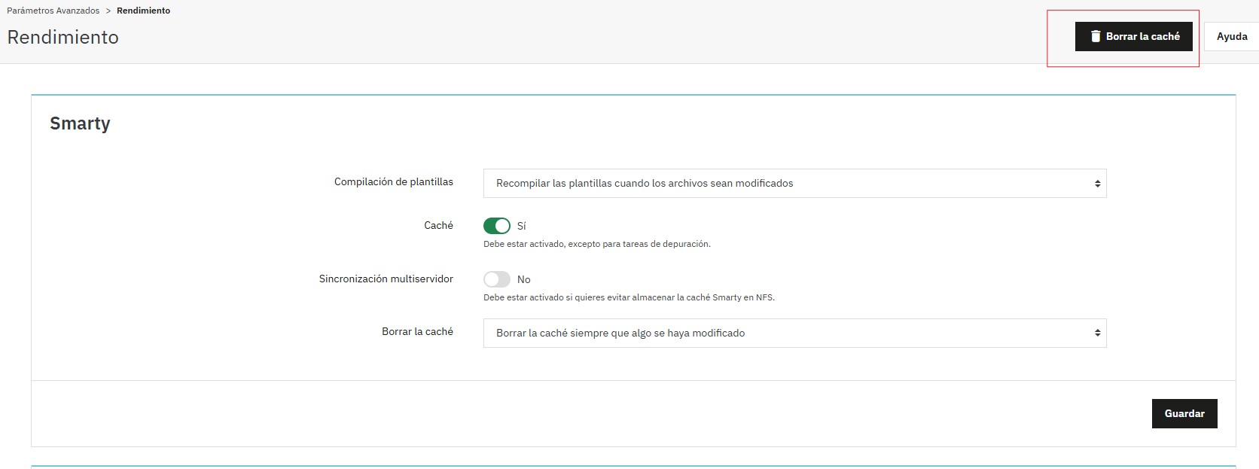
Task: Save Smarty settings with Guardar
Action: tap(1184, 413)
